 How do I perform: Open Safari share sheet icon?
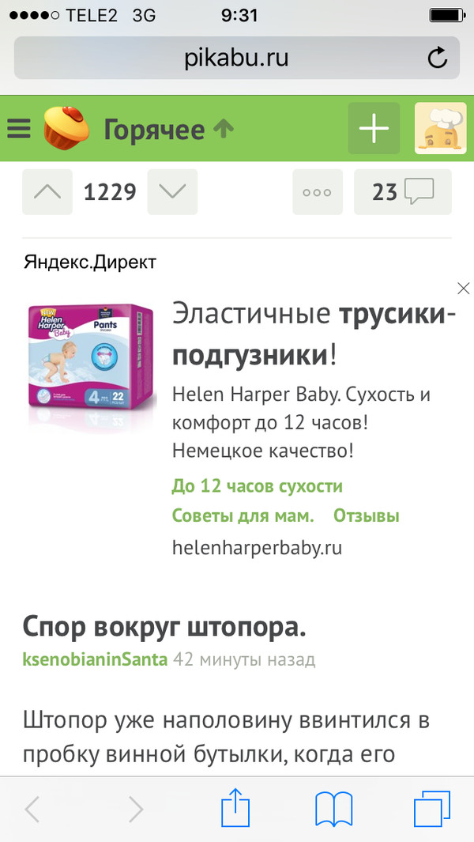(x=235, y=810)
